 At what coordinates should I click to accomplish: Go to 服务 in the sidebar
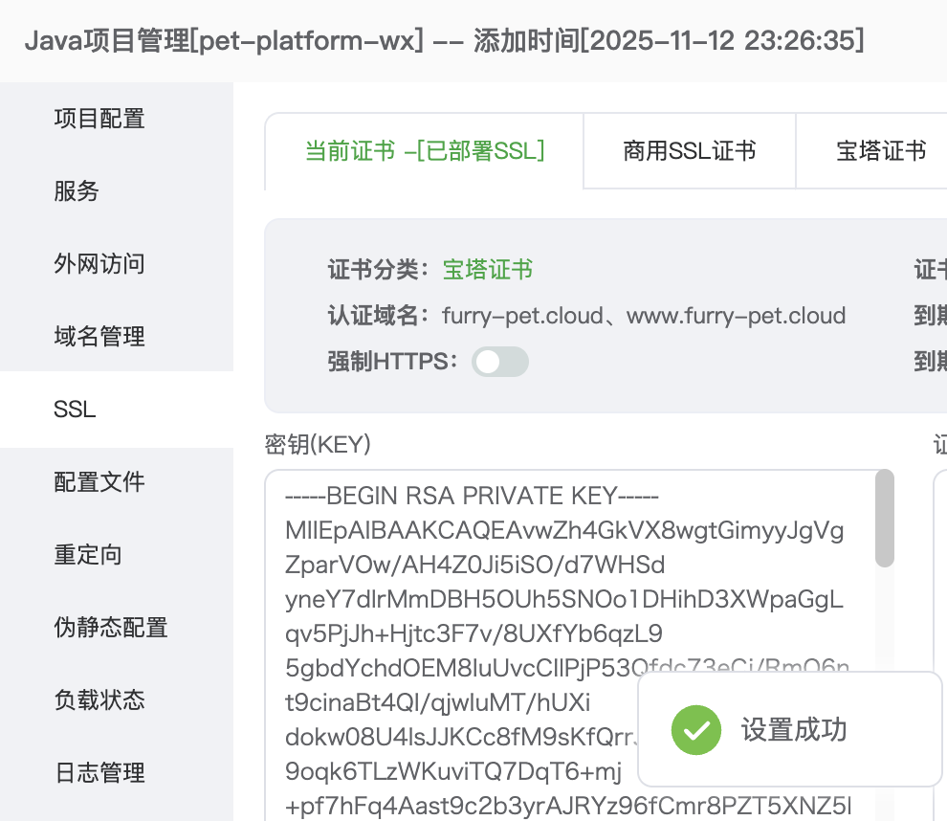coord(77,191)
